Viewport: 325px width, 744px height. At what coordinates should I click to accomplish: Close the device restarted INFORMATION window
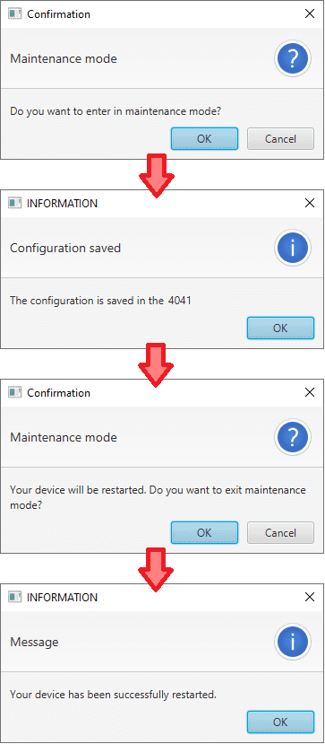310,597
